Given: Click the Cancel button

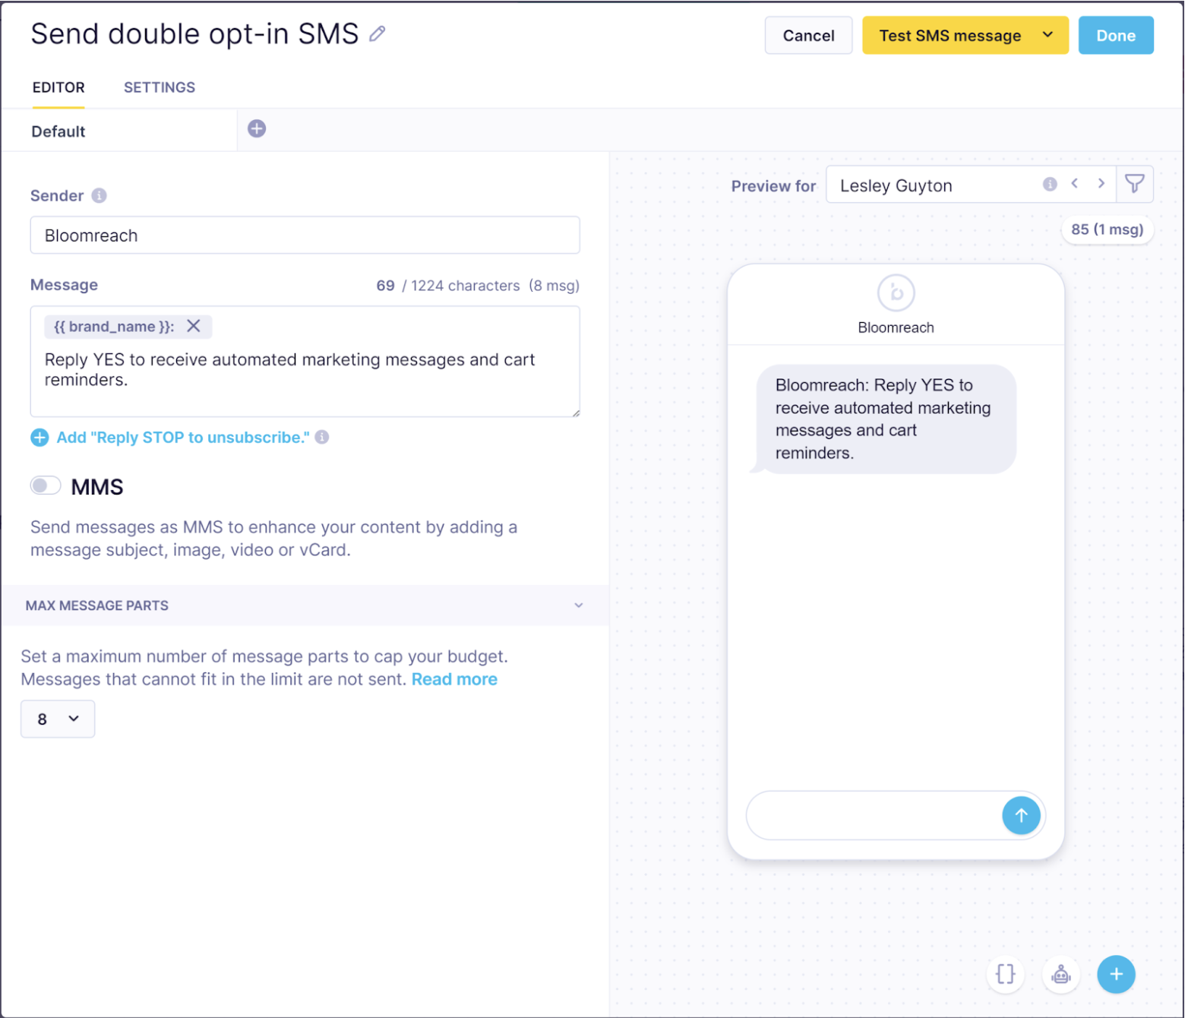Looking at the screenshot, I should click(808, 36).
